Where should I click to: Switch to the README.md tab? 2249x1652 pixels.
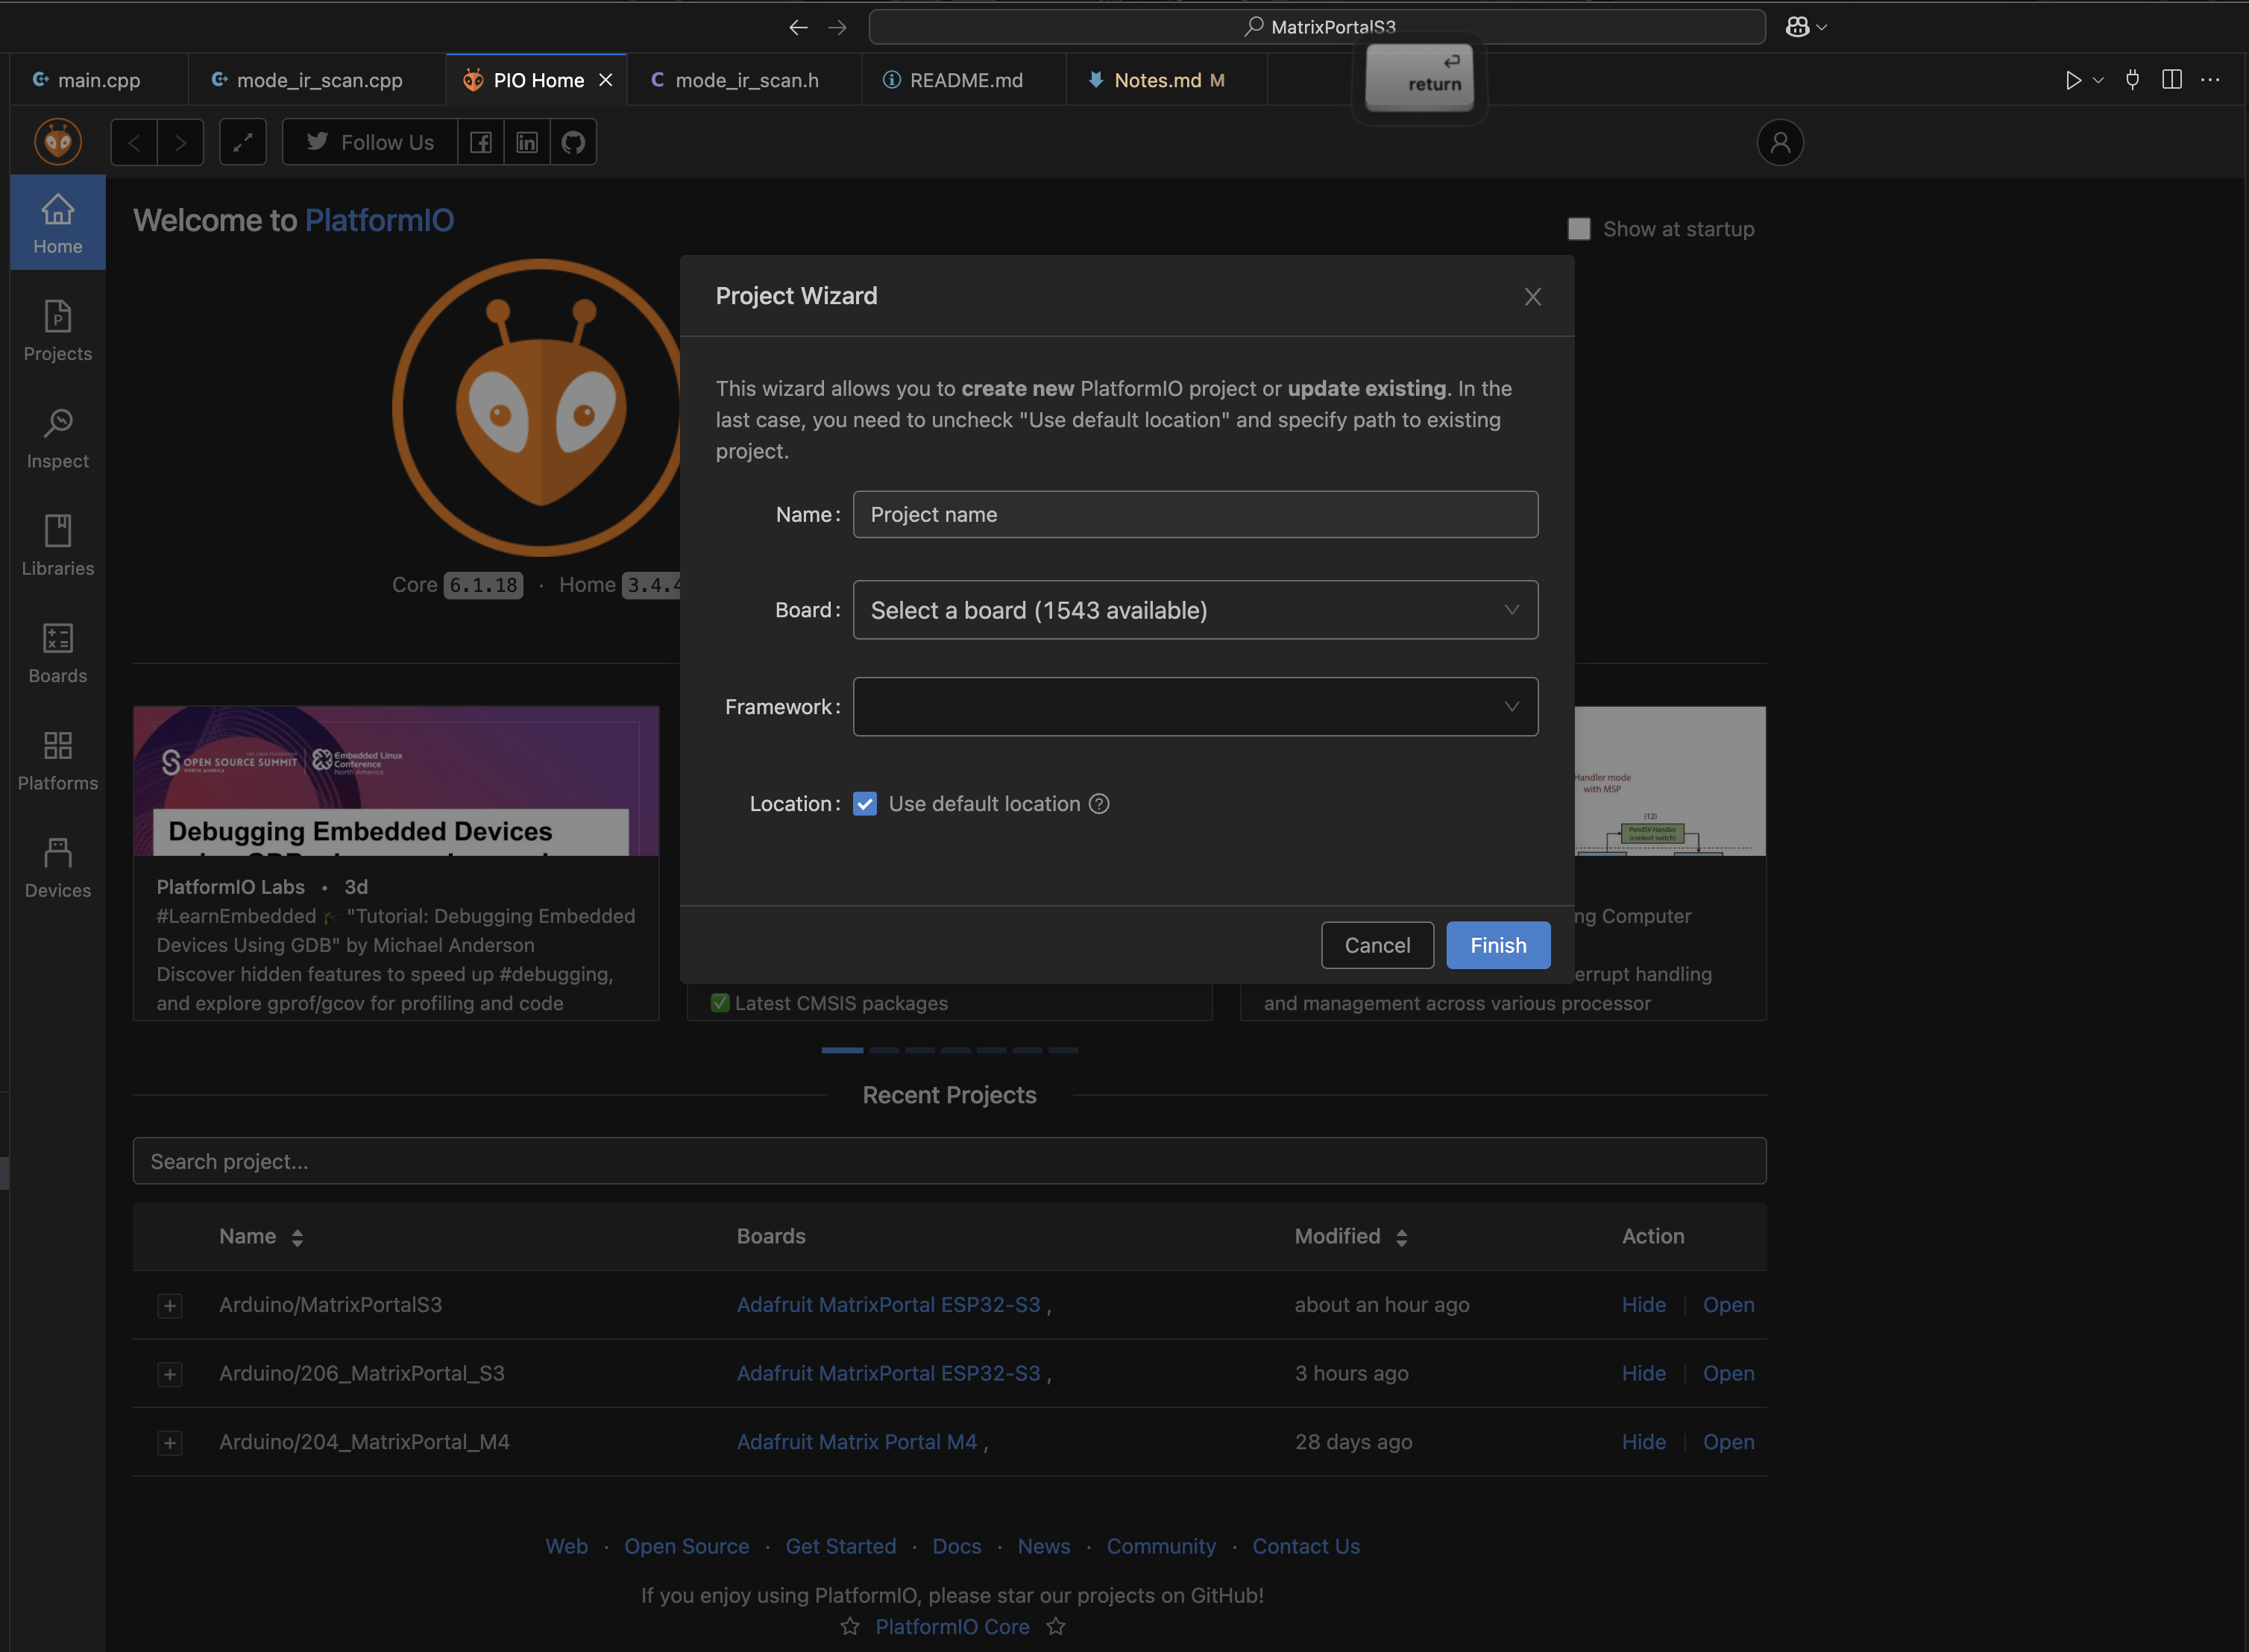click(x=965, y=80)
